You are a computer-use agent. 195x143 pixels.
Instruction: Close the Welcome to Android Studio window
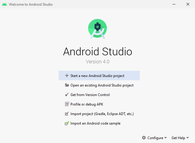click(x=188, y=4)
